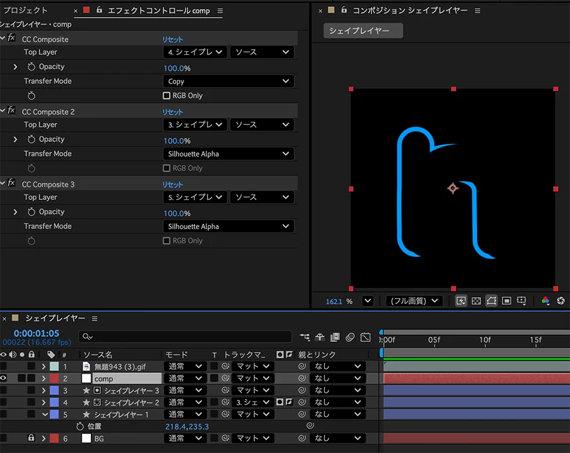The height and width of the screenshot is (453, 570).
Task: Click lock icon of Effect Controls panel
Action: (x=99, y=10)
